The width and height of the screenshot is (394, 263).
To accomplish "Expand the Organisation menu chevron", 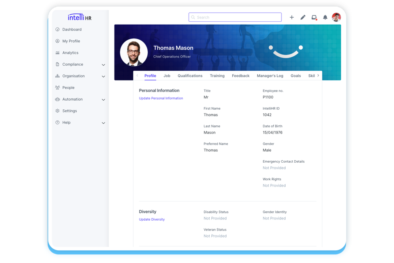I will tap(103, 76).
